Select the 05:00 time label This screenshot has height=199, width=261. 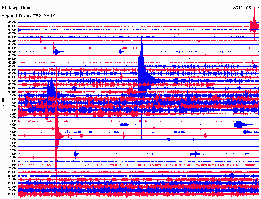pyautogui.click(x=12, y=59)
